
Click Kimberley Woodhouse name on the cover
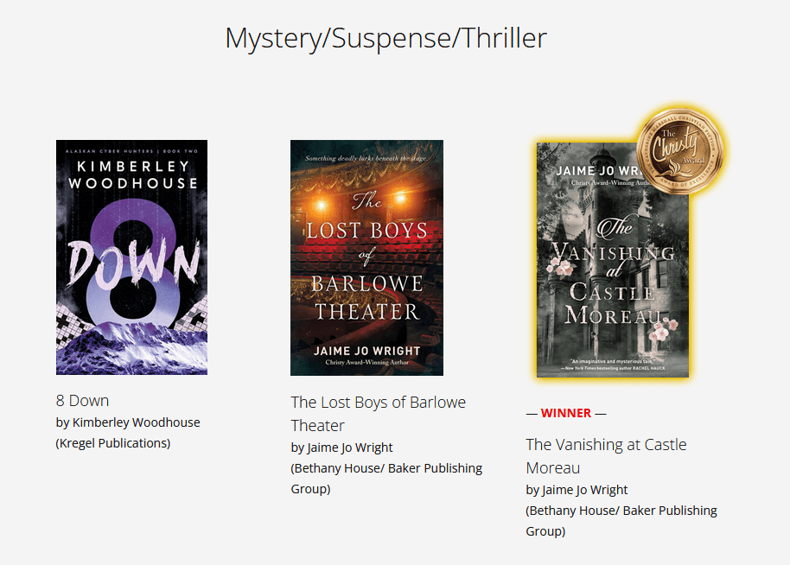coord(133,175)
